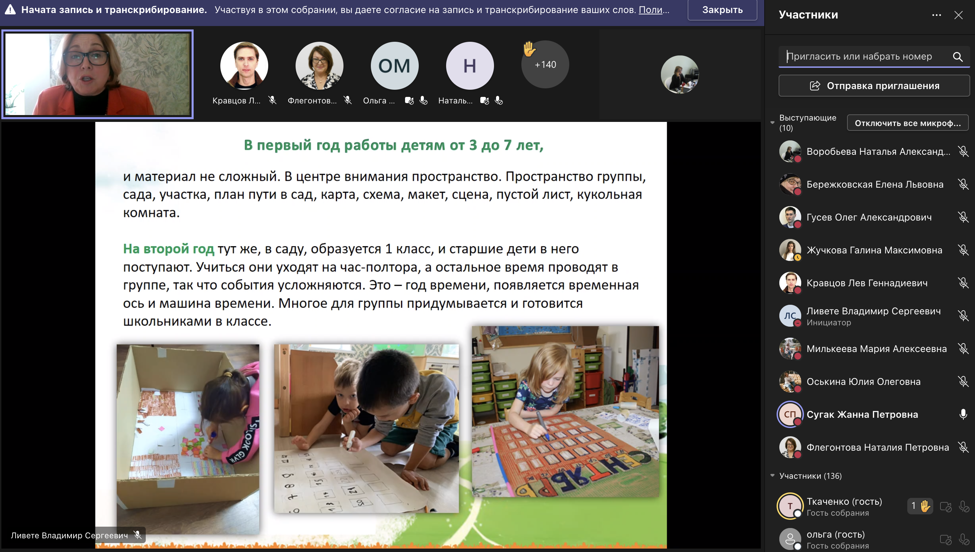Click the raised hand badge next to Ткаченко
The height and width of the screenshot is (552, 975).
click(921, 505)
